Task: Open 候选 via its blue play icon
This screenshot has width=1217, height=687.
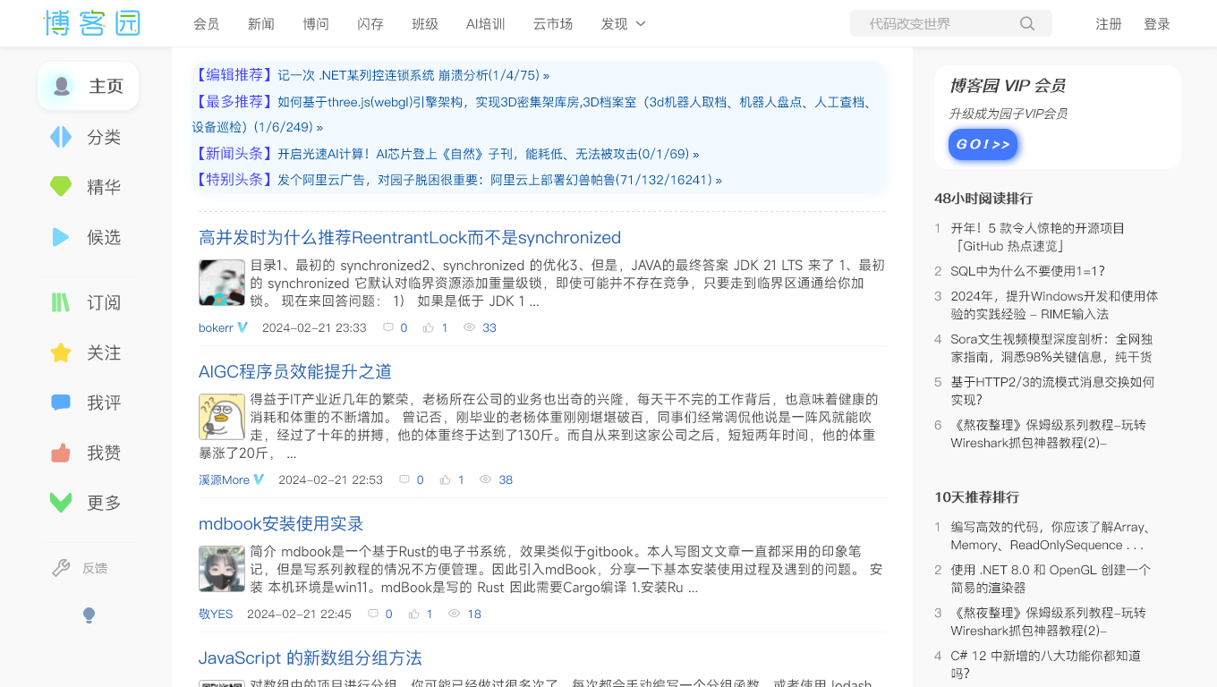Action: point(61,237)
